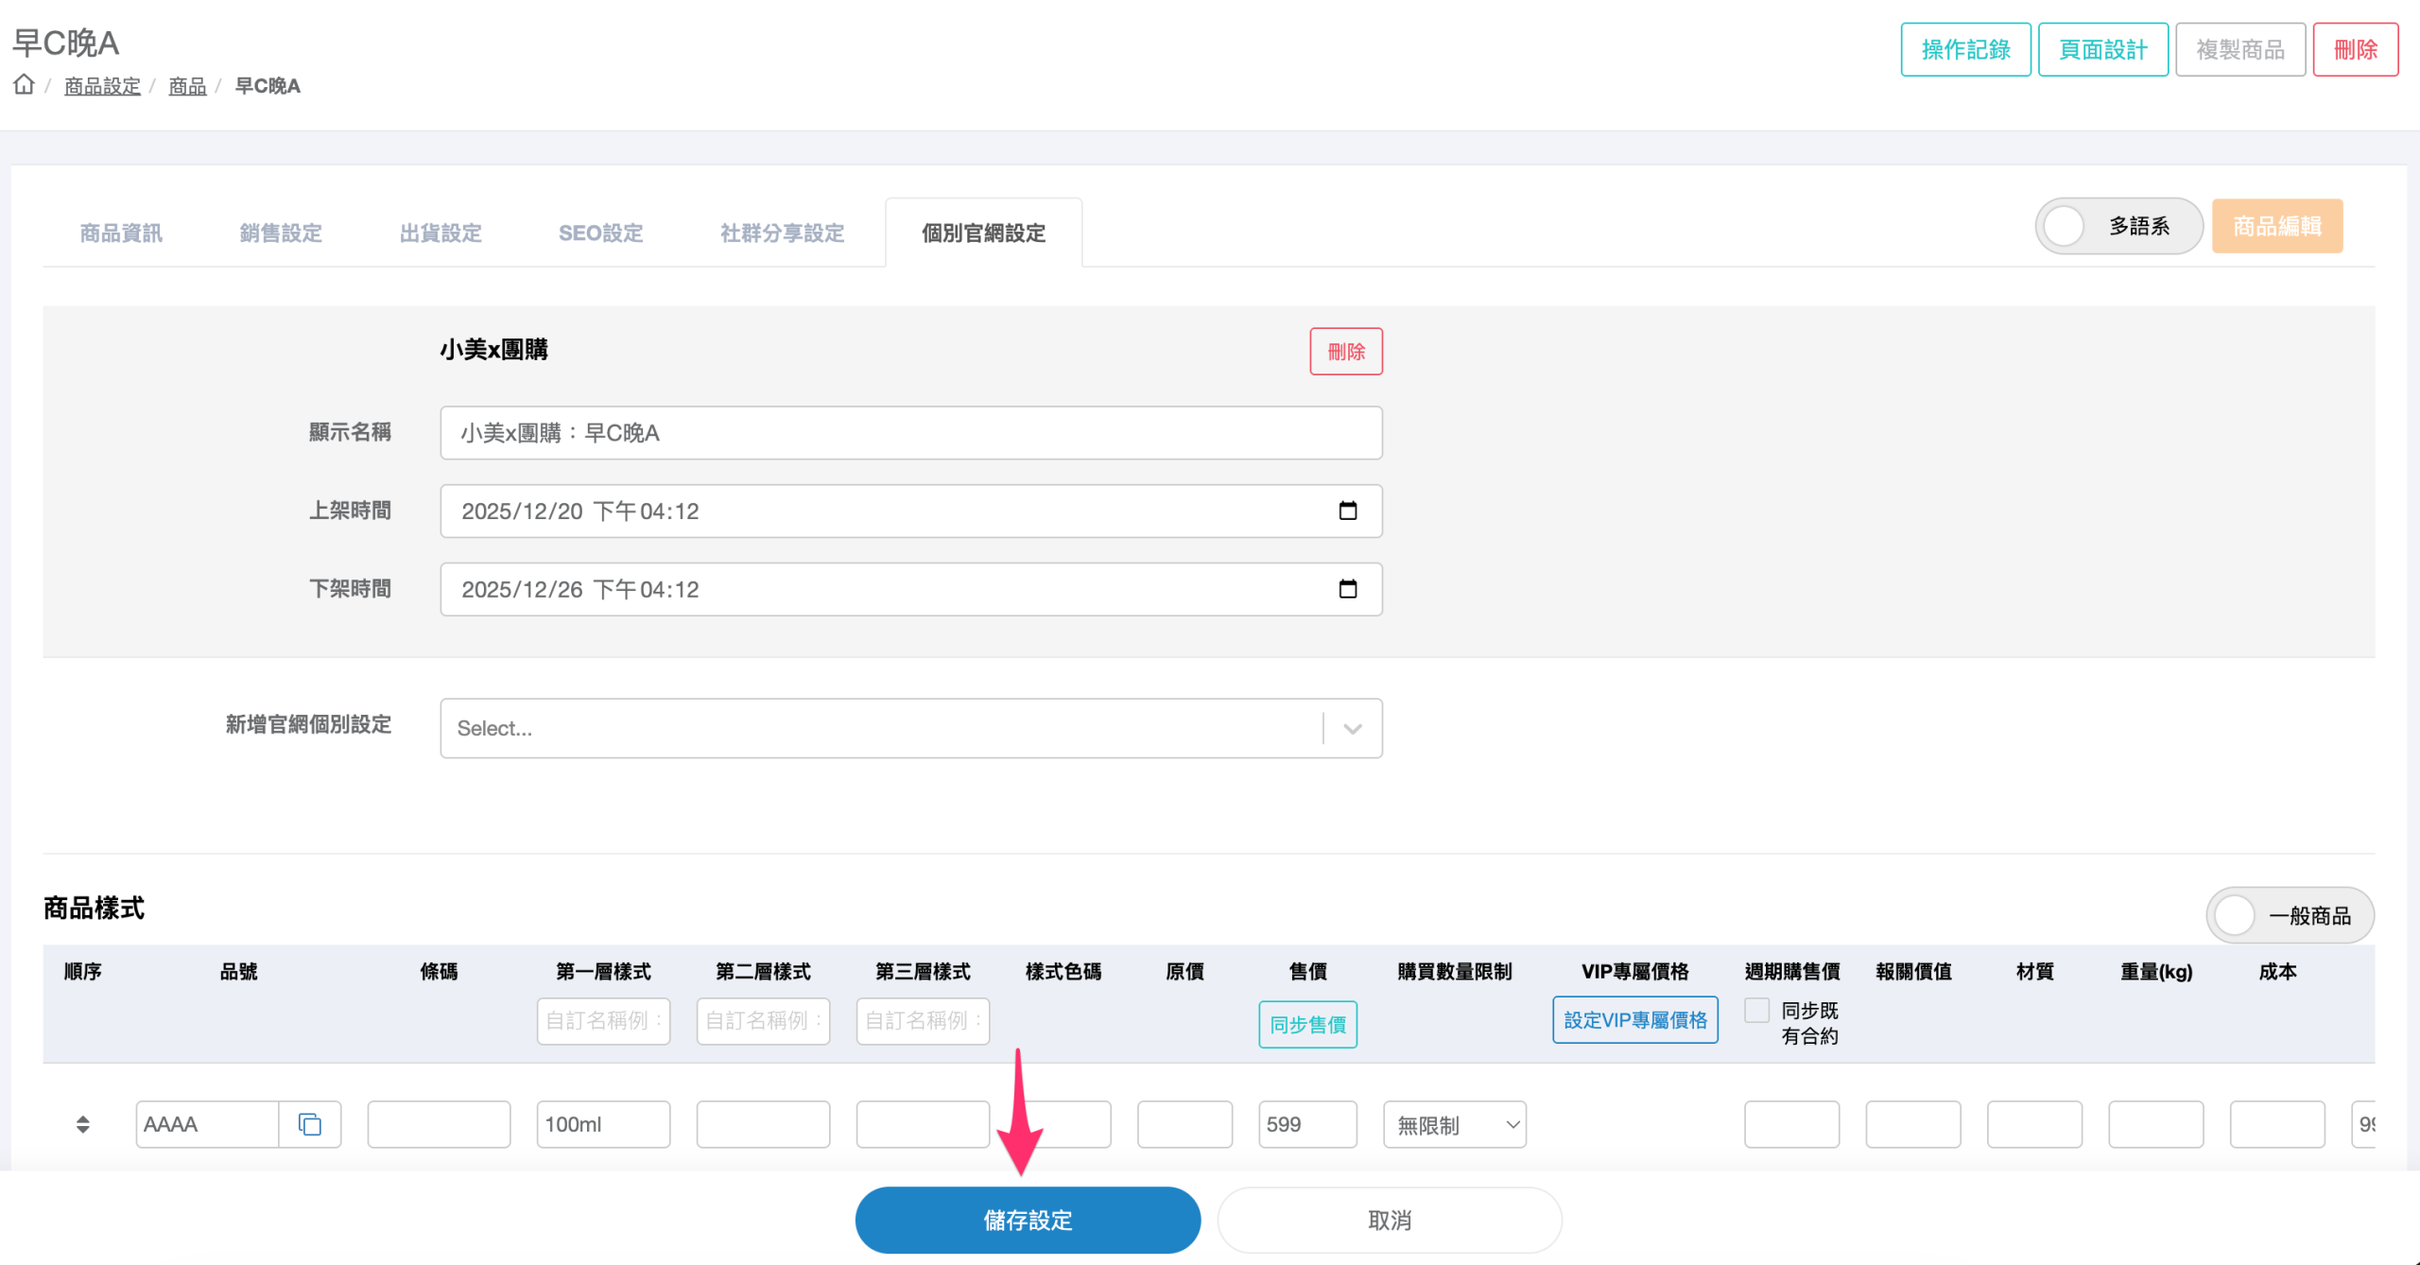This screenshot has height=1265, width=2420.
Task: Go to 出貨設定 tab
Action: coord(441,233)
